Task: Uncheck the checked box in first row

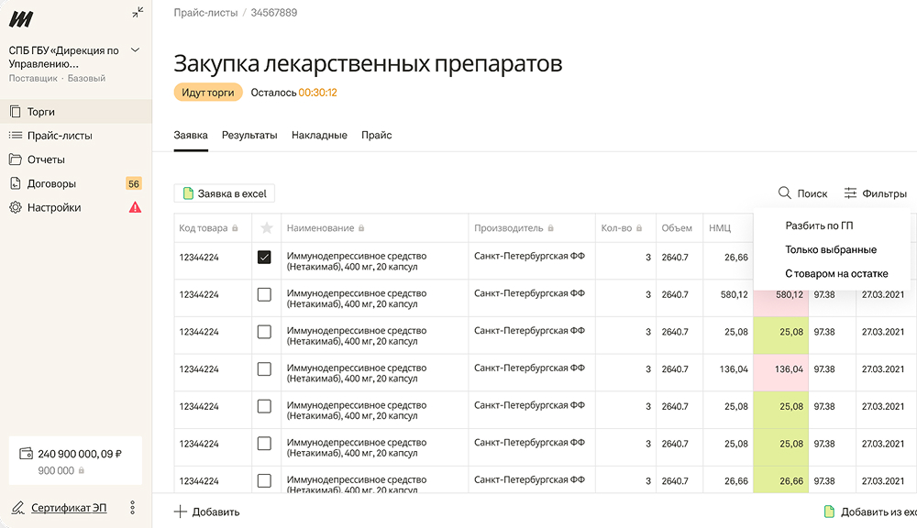Action: tap(264, 258)
